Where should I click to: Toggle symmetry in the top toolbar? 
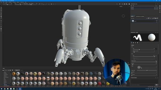[x=49, y=4]
